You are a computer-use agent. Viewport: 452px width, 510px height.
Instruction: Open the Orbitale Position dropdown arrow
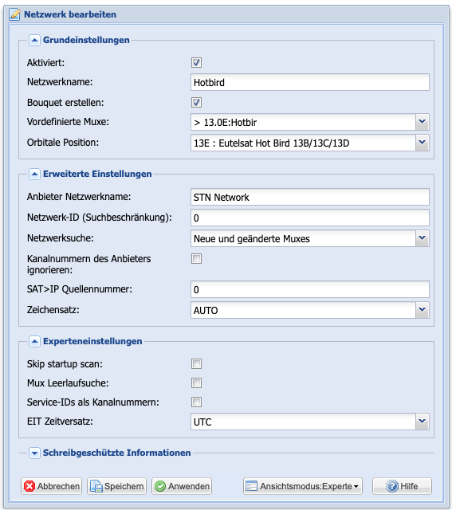tap(423, 143)
